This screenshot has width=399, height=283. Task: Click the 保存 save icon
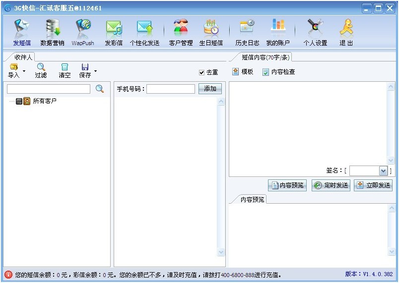pyautogui.click(x=85, y=67)
